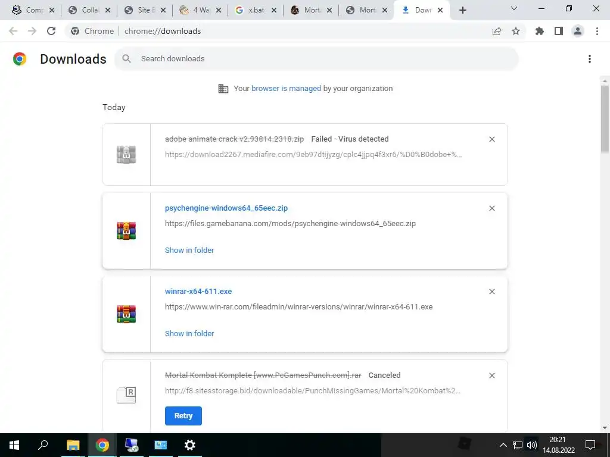
Task: Click the Mortal Kombat rar file icon
Action: click(126, 395)
